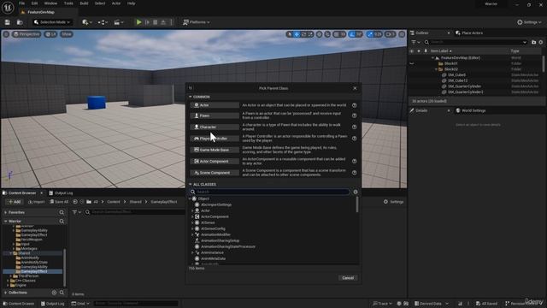Click the help icon beside the Scene Component description
This screenshot has height=308, width=547.
tap(354, 173)
